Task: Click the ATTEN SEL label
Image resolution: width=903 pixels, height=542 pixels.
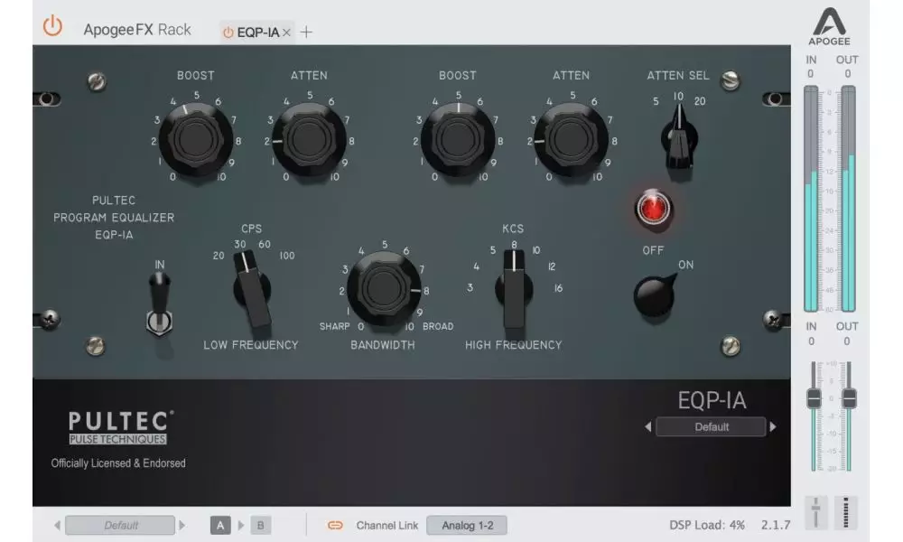Action: coord(678,76)
